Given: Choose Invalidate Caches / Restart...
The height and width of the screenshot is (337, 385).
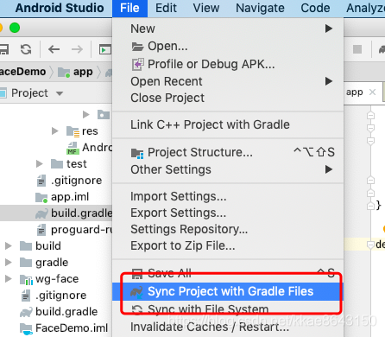Looking at the screenshot, I should tap(228, 327).
